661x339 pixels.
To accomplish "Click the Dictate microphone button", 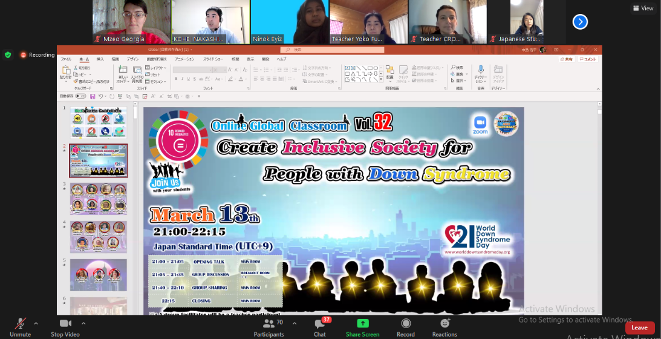I will click(481, 73).
